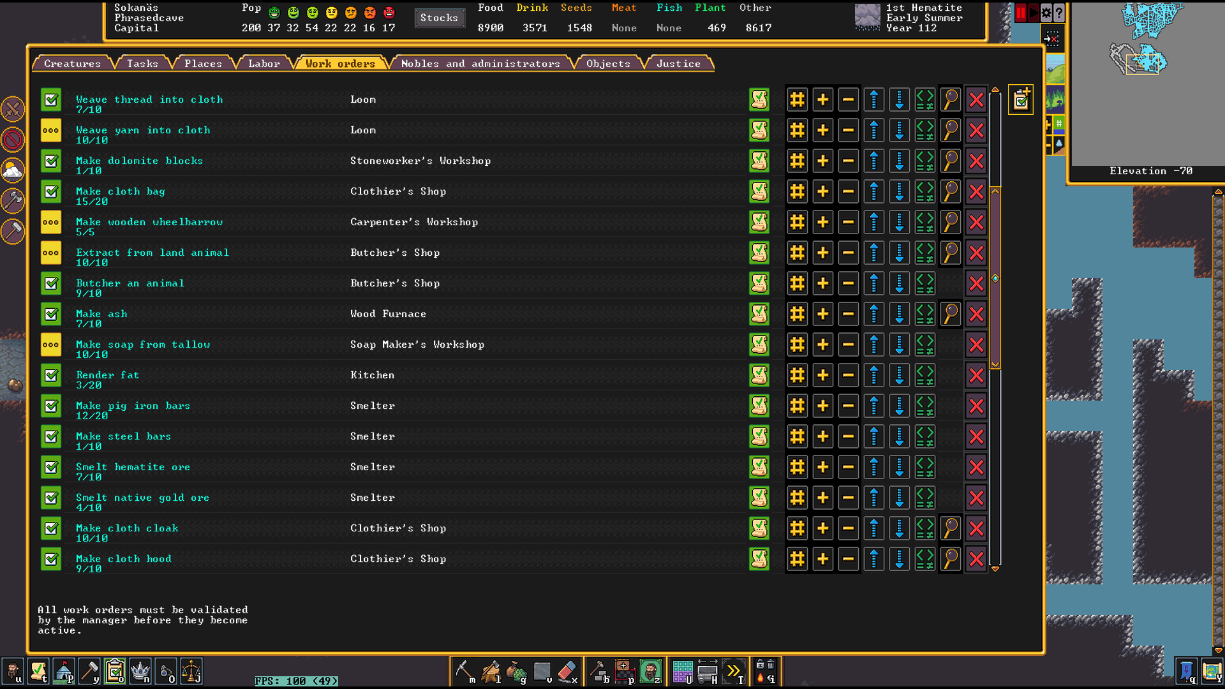Click the eraser designation tool icon
The width and height of the screenshot is (1225, 689).
[x=567, y=671]
